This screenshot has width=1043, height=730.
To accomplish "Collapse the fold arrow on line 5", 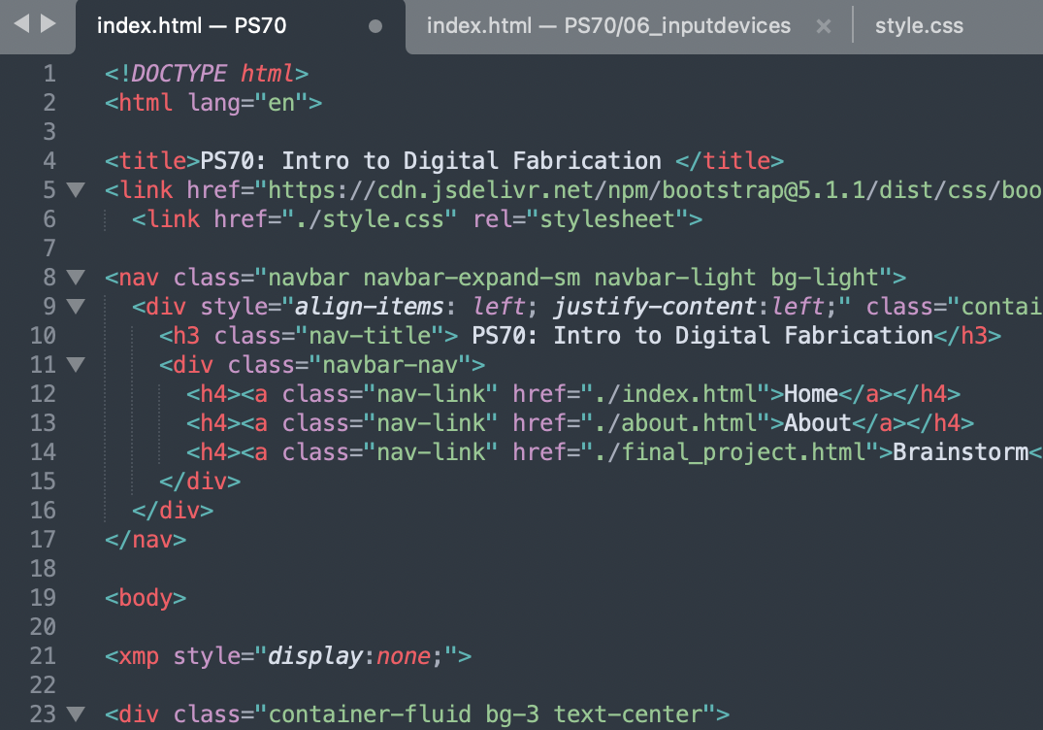I will pos(77,190).
